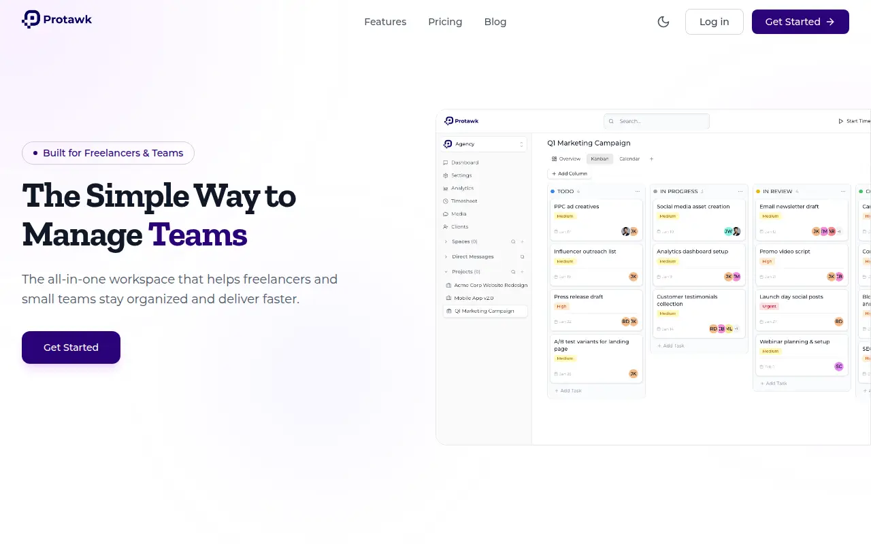Image resolution: width=871 pixels, height=544 pixels.
Task: Click the Search field in the app preview
Action: [x=657, y=121]
